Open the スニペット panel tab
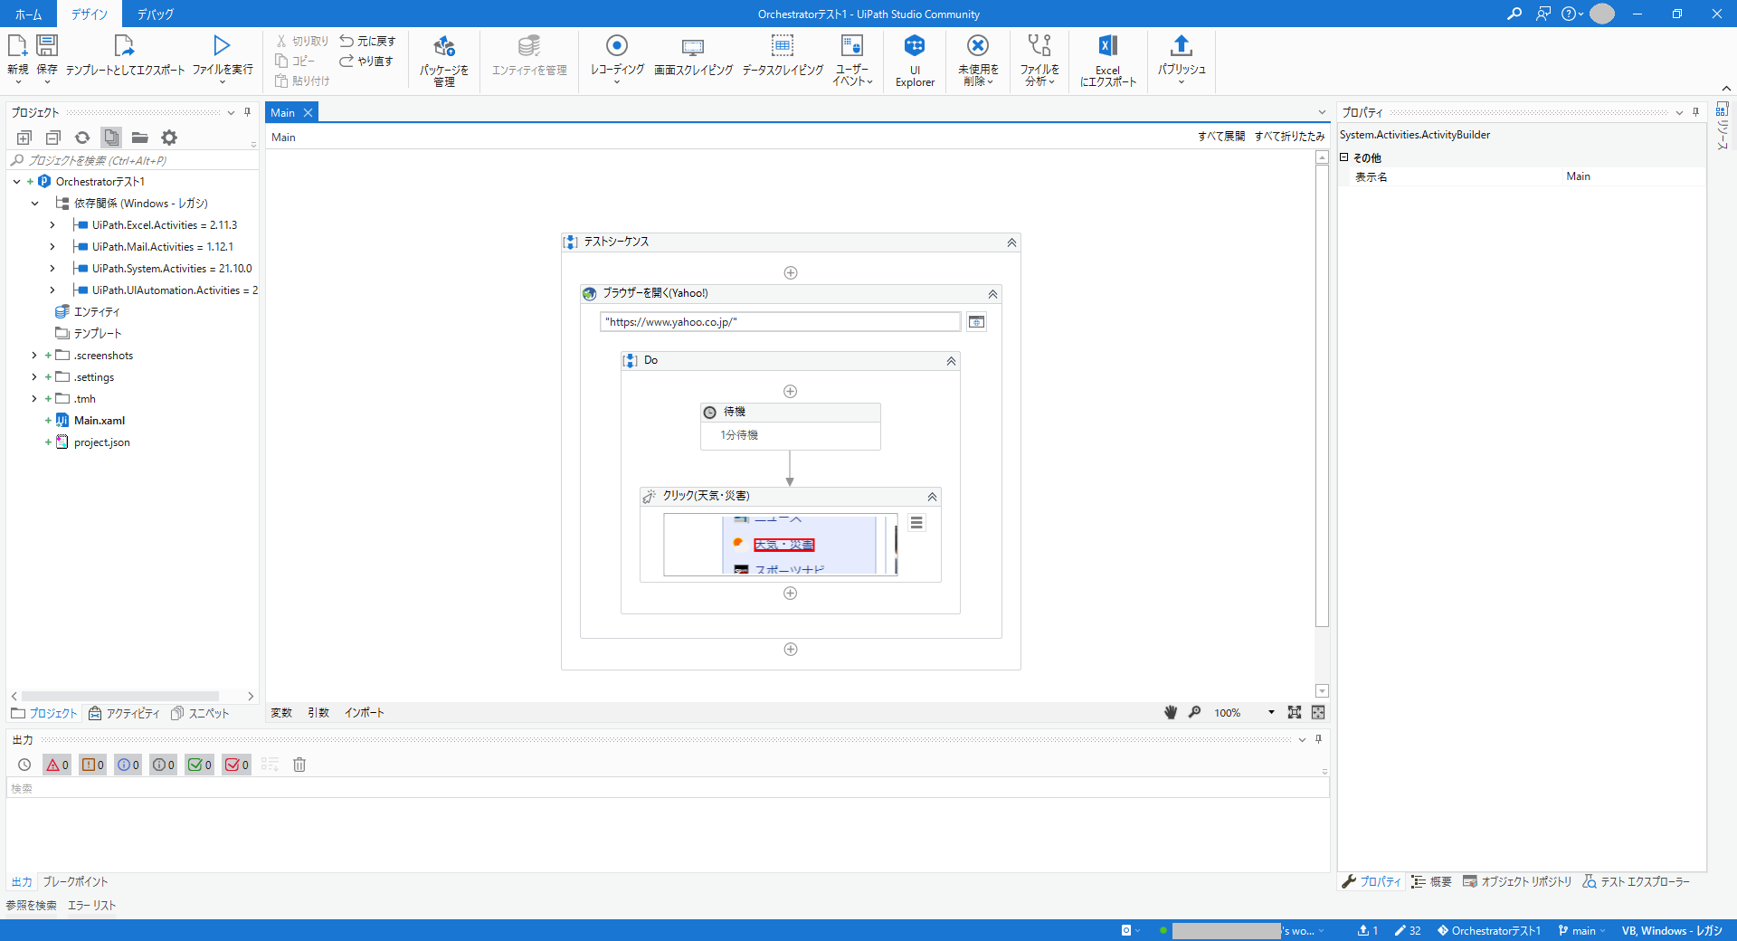1737x941 pixels. tap(200, 713)
